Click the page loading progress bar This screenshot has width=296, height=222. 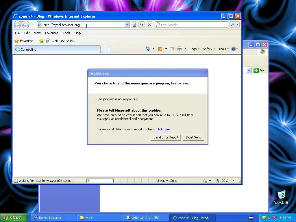(x=100, y=181)
